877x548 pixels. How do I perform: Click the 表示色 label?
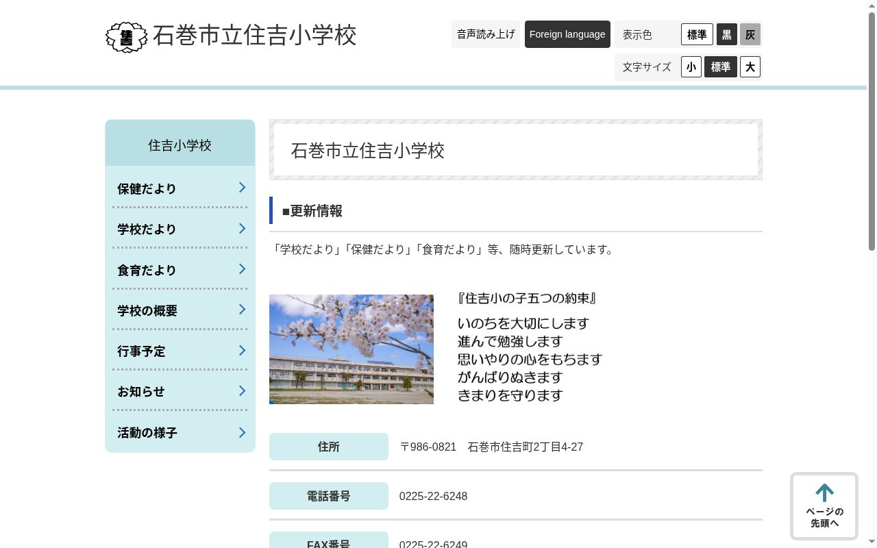[x=637, y=35]
